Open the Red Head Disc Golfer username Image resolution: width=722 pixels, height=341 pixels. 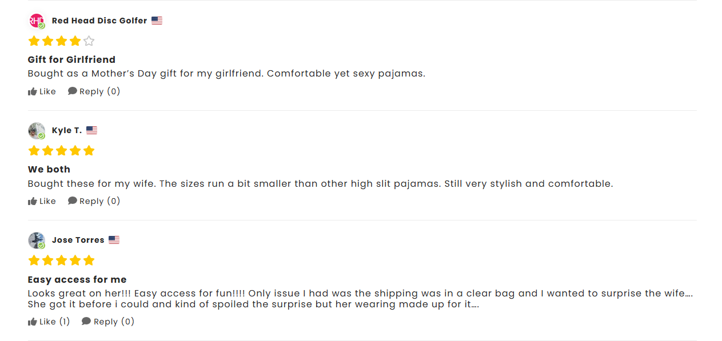pos(99,21)
